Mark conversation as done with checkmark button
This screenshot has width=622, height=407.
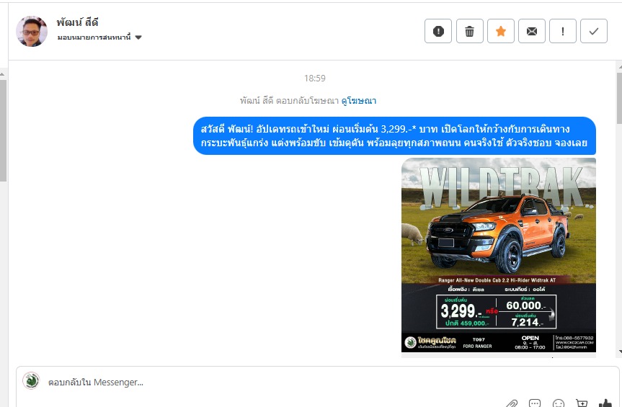[594, 31]
